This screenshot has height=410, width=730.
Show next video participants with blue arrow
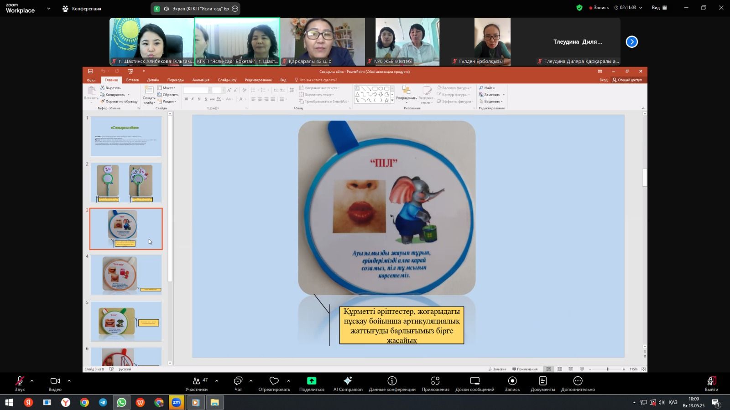click(631, 42)
